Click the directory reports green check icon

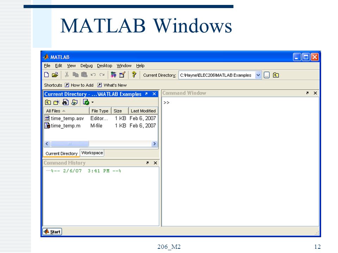coord(86,102)
